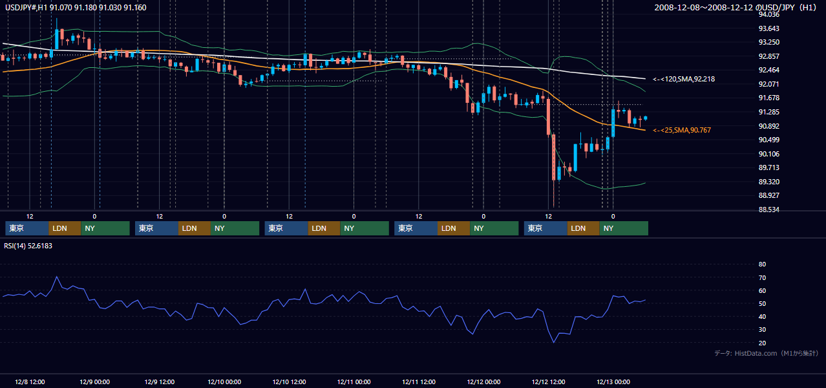Screen dimensions: 826x388
Task: Click the 91.285 price axis value
Action: (769, 112)
